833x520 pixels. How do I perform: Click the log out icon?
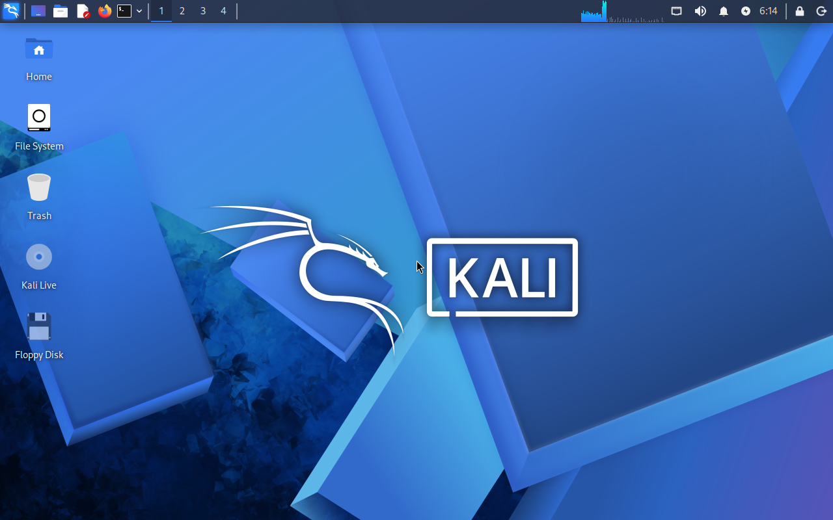point(821,11)
